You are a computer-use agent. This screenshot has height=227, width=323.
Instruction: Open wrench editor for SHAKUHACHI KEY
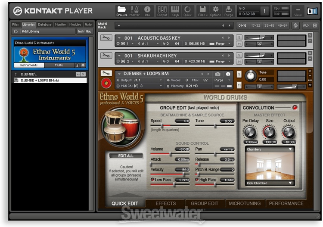click(x=106, y=56)
